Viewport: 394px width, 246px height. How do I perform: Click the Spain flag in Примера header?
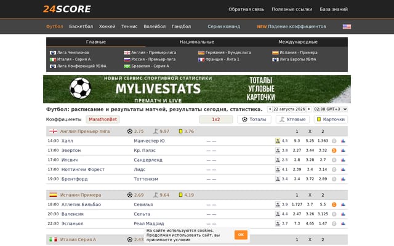click(53, 195)
